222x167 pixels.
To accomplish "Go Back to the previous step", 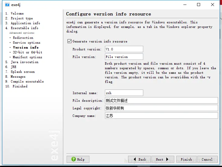I will 140,159.
